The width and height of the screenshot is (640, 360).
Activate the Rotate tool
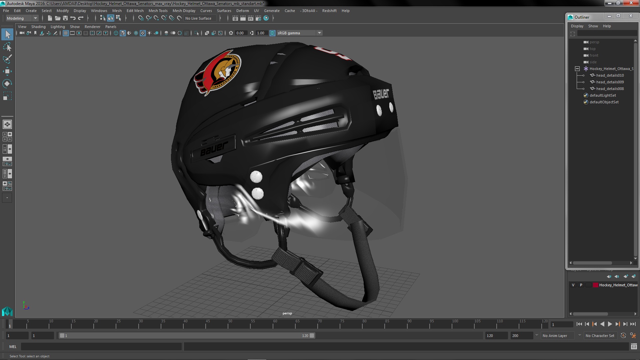(x=7, y=83)
